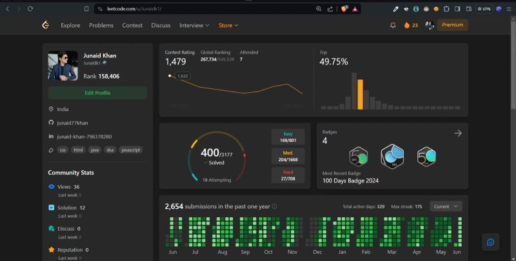Click the center 100 Days badge

(392, 157)
